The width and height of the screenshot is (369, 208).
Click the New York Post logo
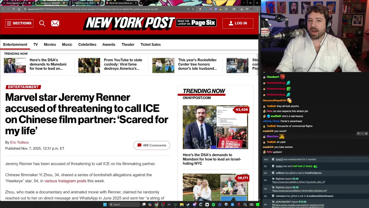tap(129, 23)
